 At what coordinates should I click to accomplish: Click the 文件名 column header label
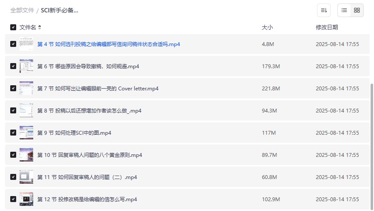pos(28,27)
